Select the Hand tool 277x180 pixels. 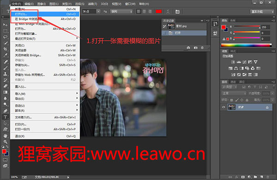click(x=5, y=136)
